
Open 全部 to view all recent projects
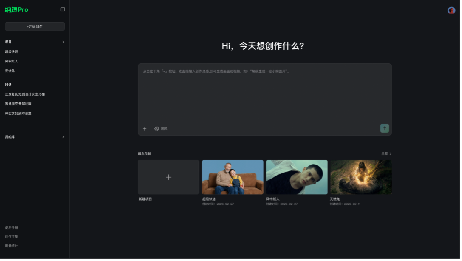[386, 153]
